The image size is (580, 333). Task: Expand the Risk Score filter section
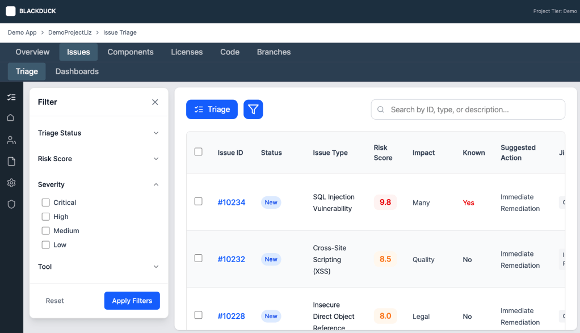tap(99, 159)
